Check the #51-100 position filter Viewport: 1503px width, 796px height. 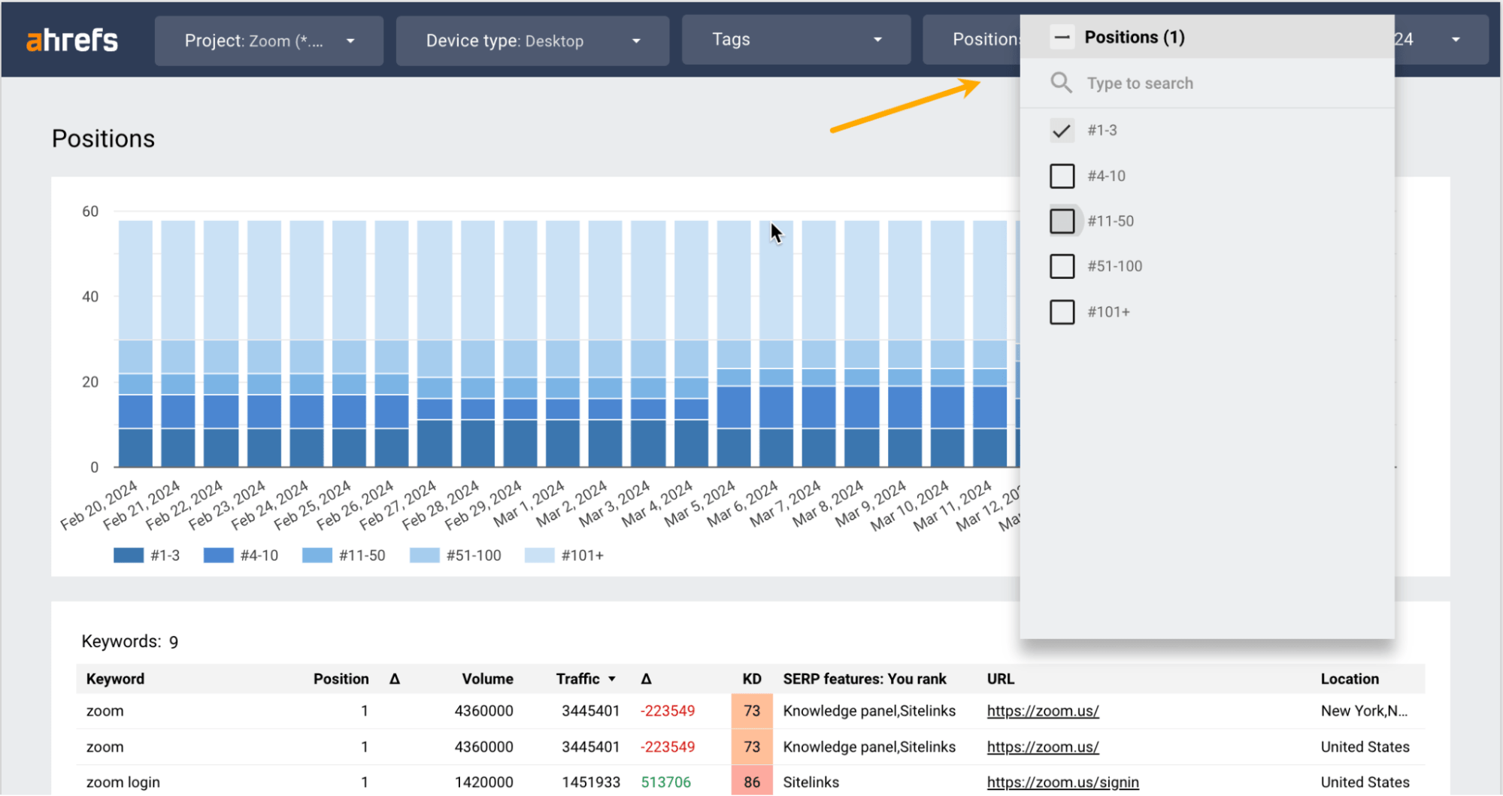(1062, 266)
